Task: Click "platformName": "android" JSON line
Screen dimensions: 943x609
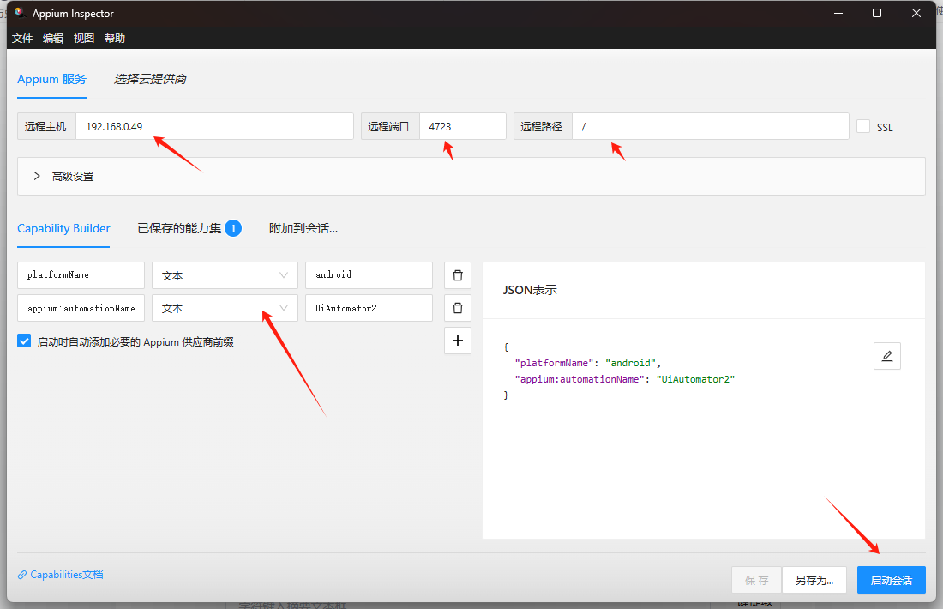Action: [587, 363]
